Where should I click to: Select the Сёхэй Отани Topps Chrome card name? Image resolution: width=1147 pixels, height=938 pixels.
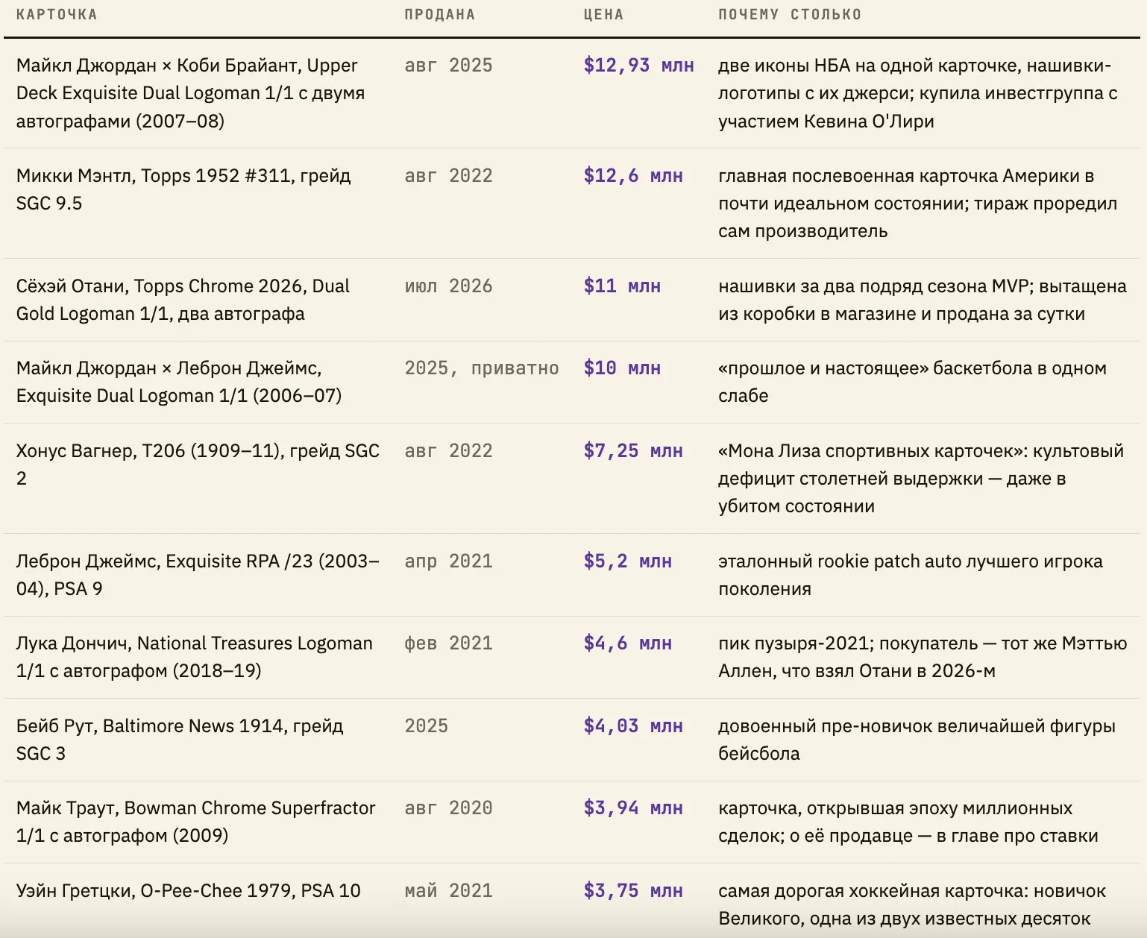pyautogui.click(x=183, y=300)
